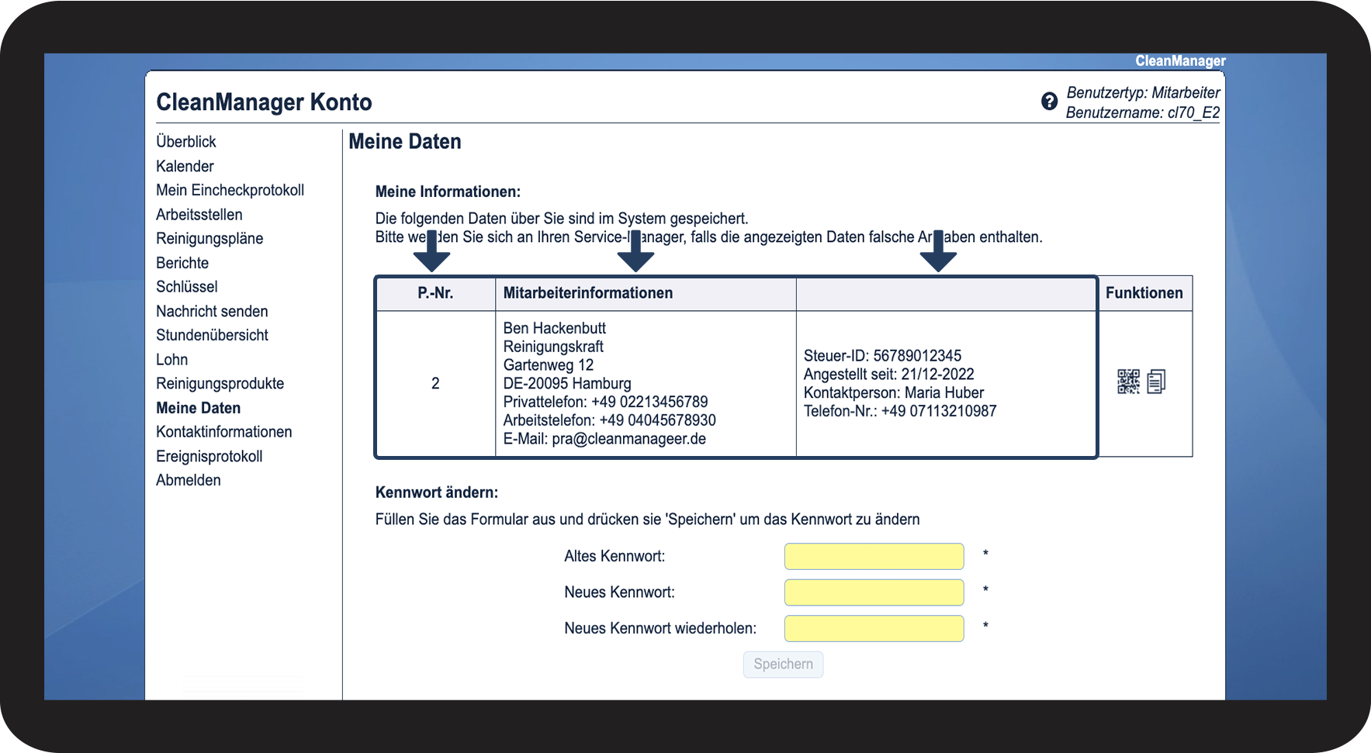Open Schlüssel menu entry
This screenshot has width=1371, height=753.
[x=187, y=287]
